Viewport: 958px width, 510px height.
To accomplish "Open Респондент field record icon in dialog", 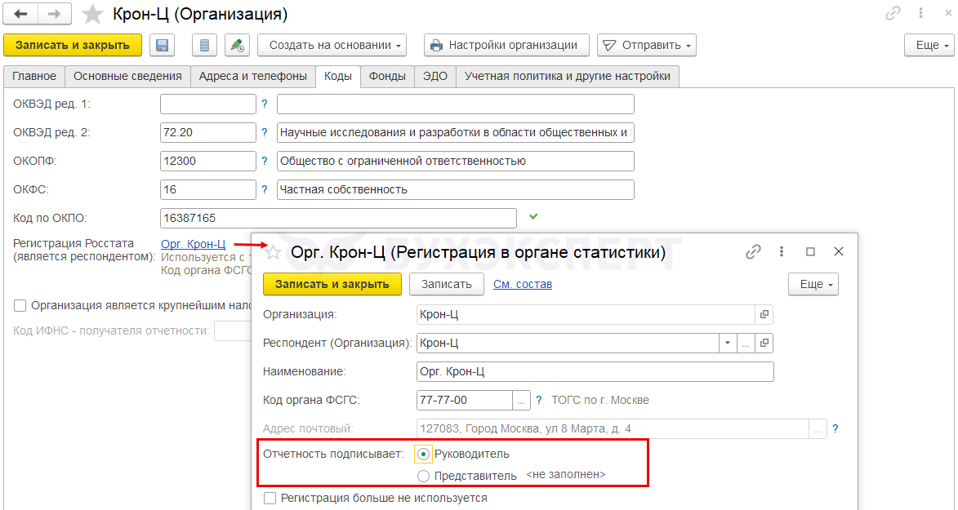I will 764,344.
